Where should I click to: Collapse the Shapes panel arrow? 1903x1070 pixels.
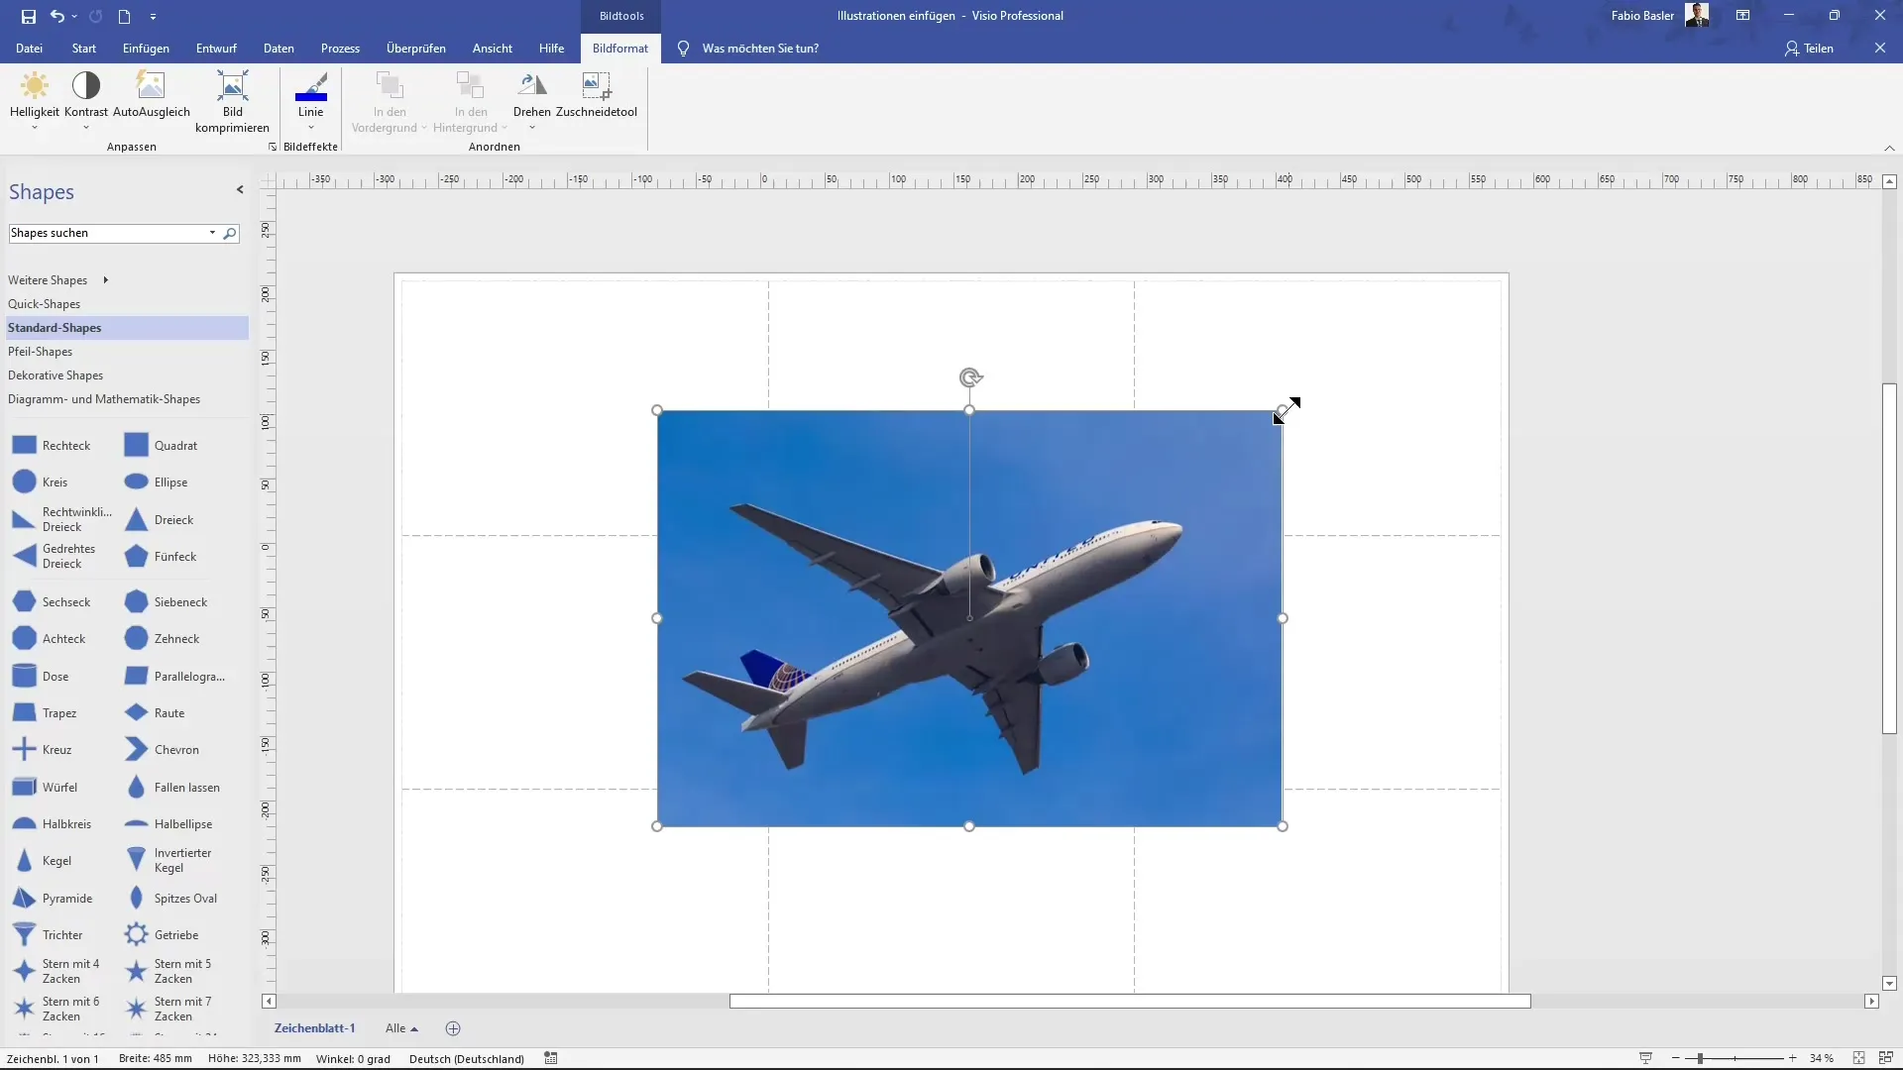tap(240, 189)
